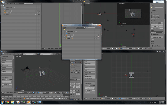Open Multitexture shading dropdown
The height and width of the screenshot is (105, 167).
(x=157, y=32)
